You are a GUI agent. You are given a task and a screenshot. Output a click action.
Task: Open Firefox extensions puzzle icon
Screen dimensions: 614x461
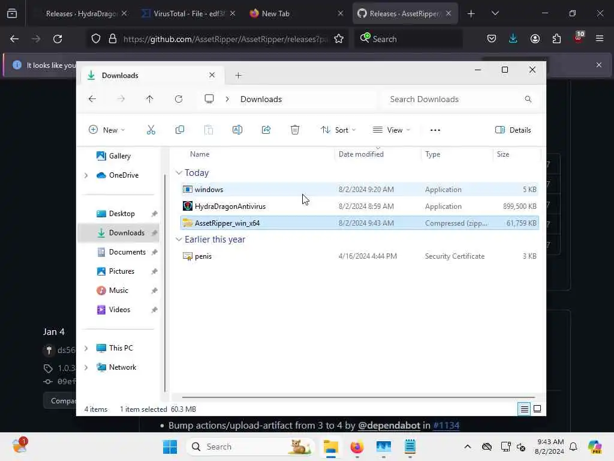tap(556, 38)
